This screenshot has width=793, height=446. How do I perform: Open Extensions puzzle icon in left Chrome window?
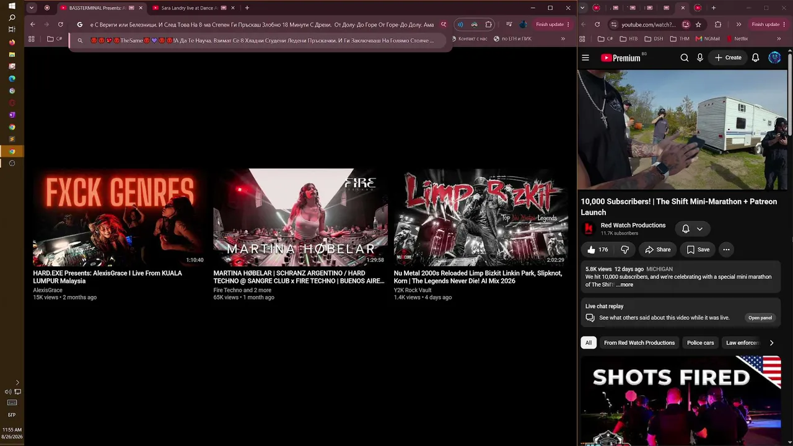(x=489, y=25)
